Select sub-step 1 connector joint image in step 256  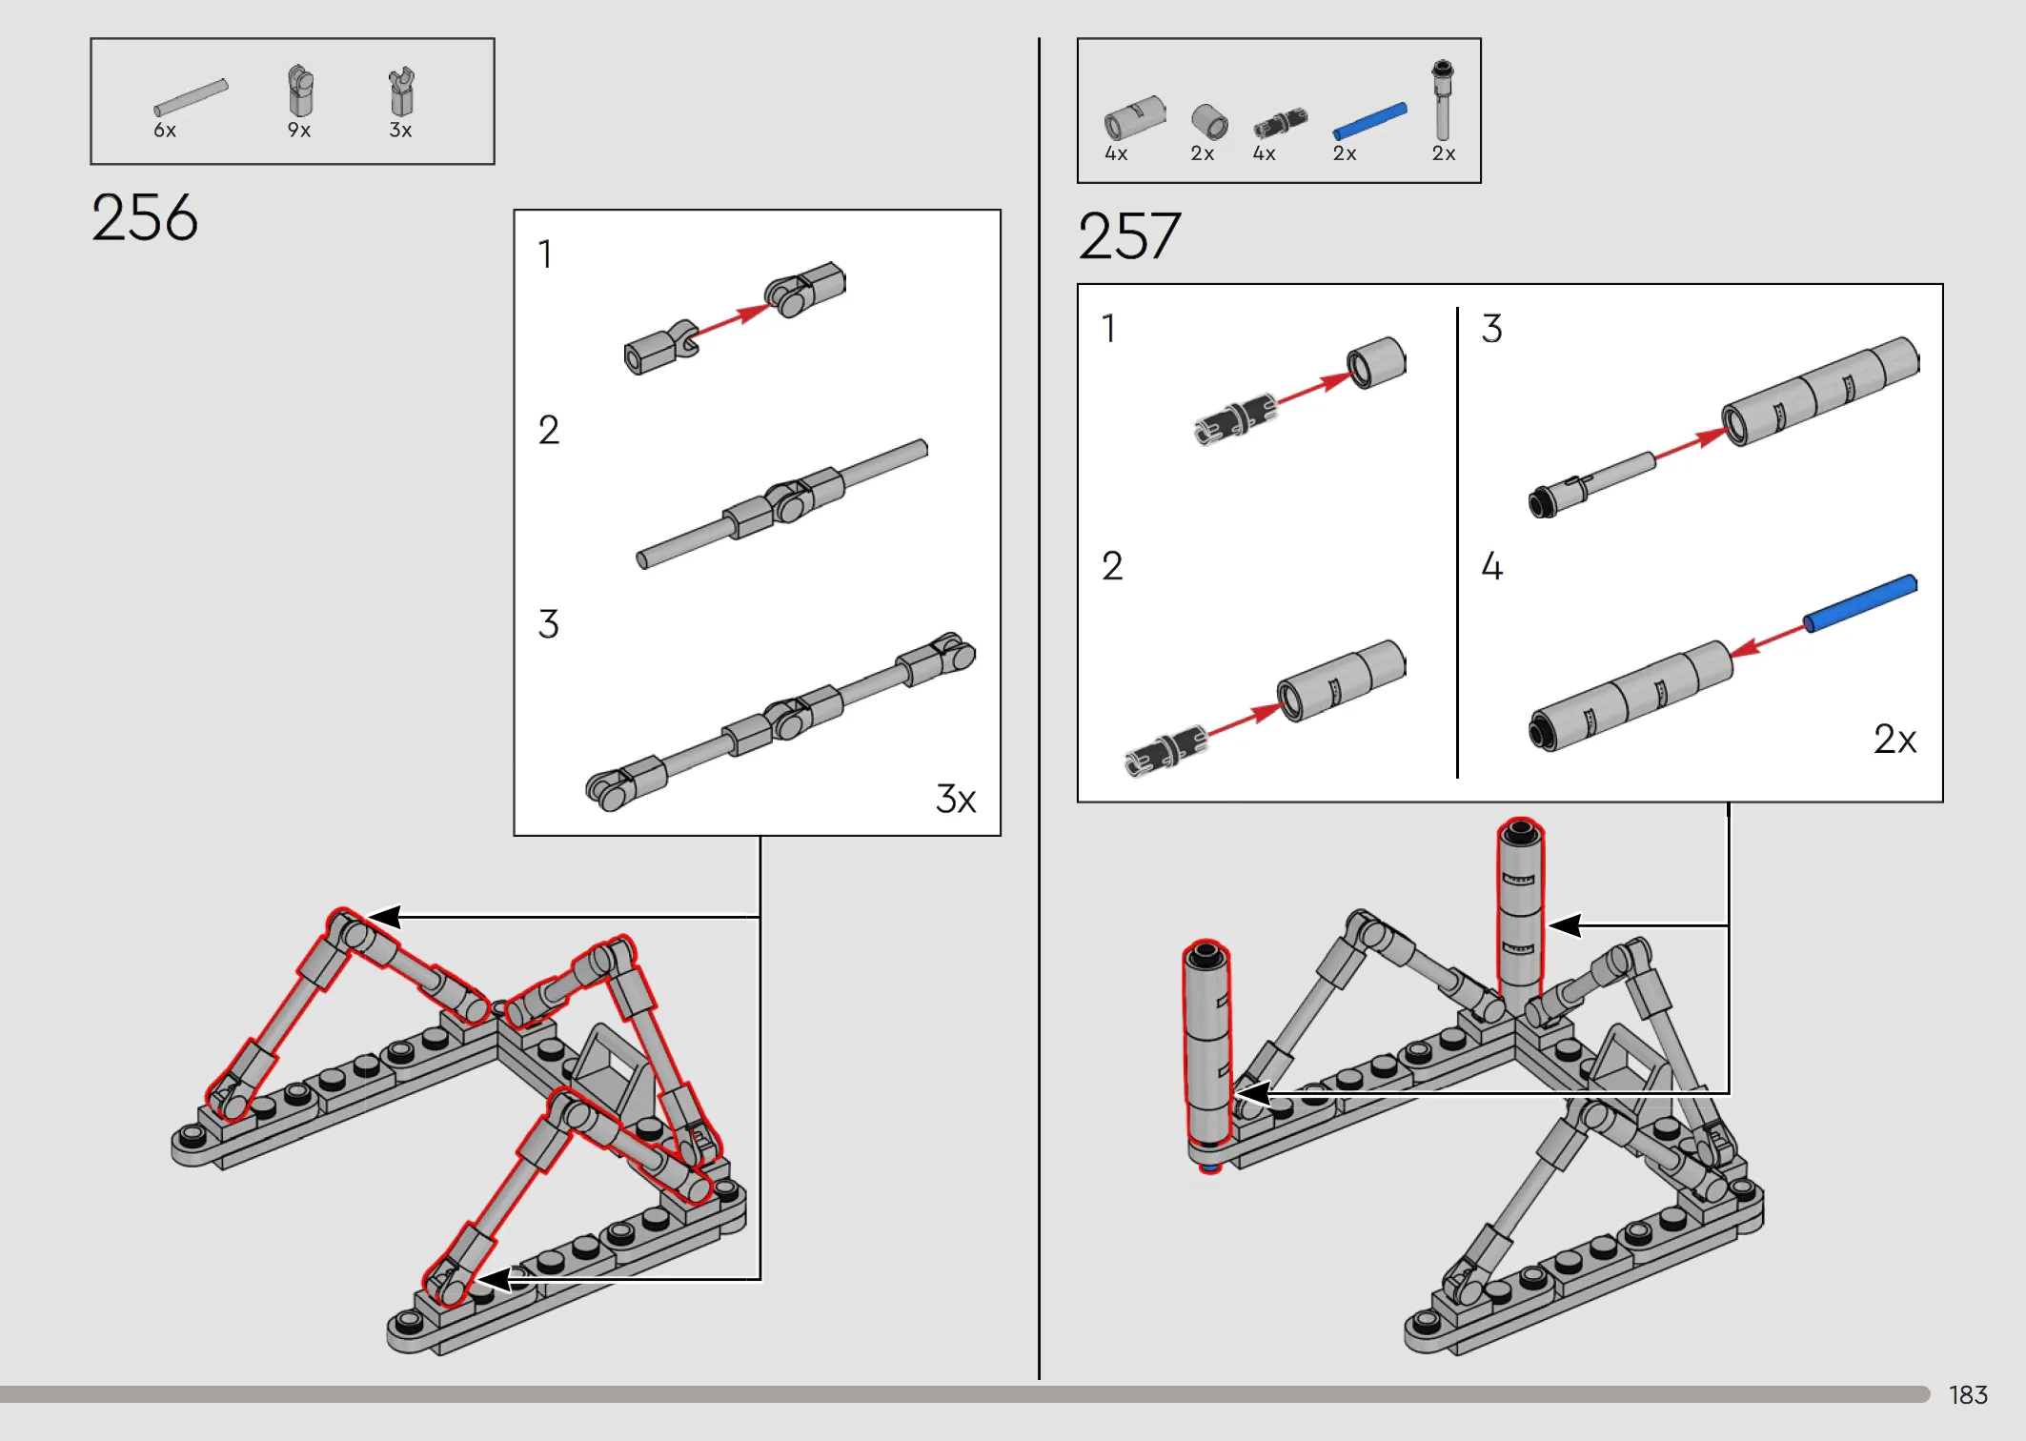pyautogui.click(x=735, y=317)
